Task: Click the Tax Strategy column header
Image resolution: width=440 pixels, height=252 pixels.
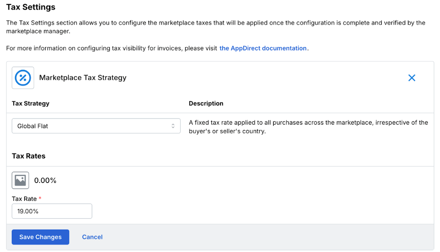Action: coord(30,104)
